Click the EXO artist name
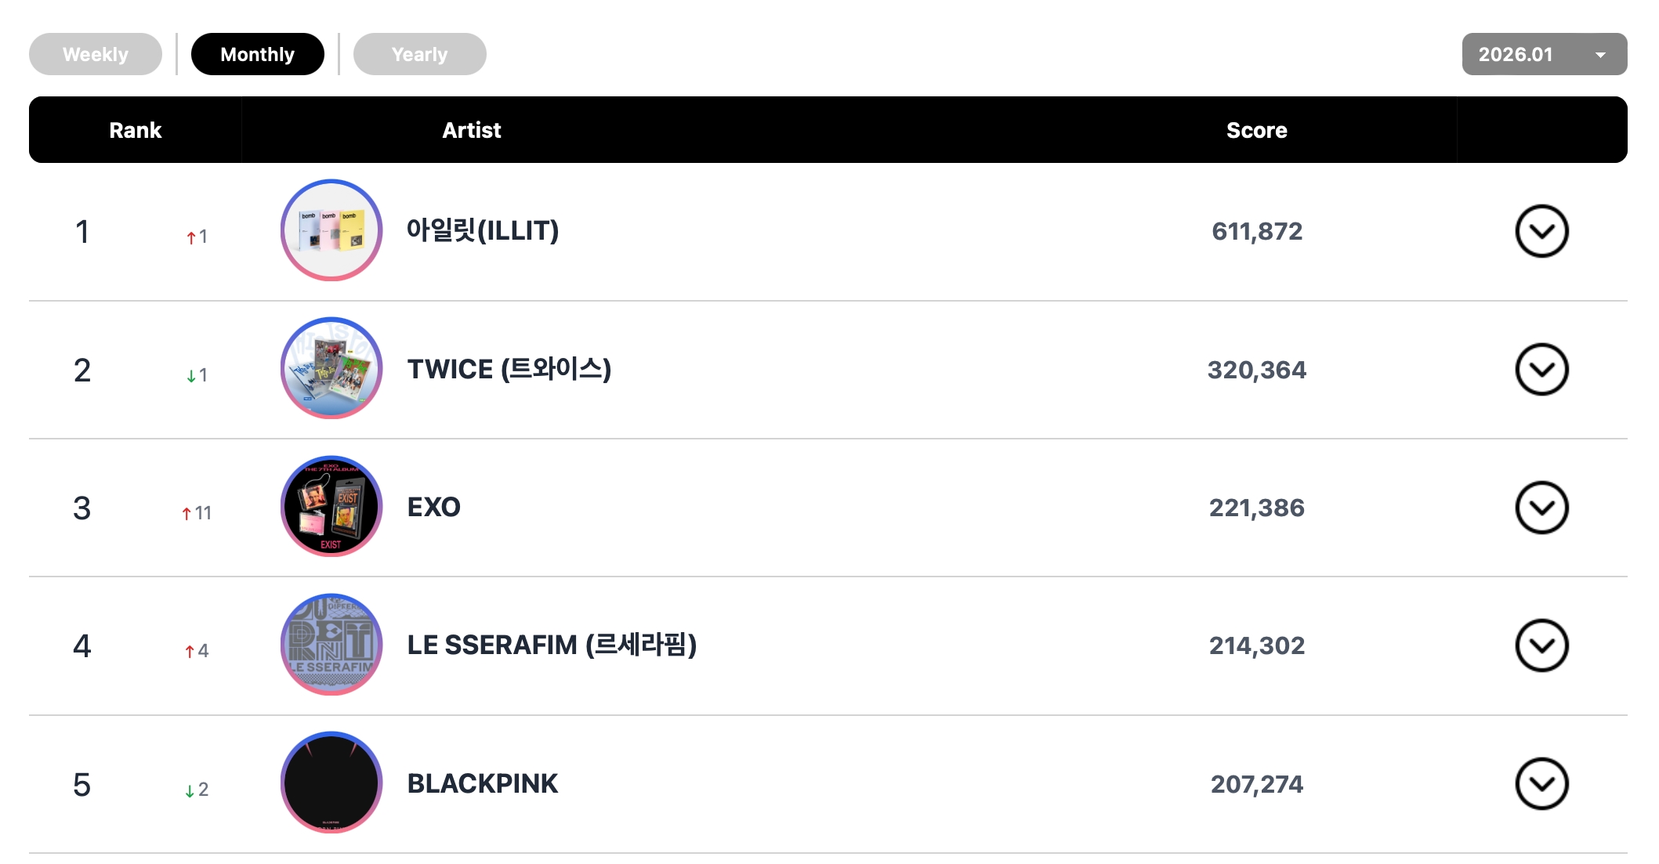1659x864 pixels. click(x=433, y=508)
